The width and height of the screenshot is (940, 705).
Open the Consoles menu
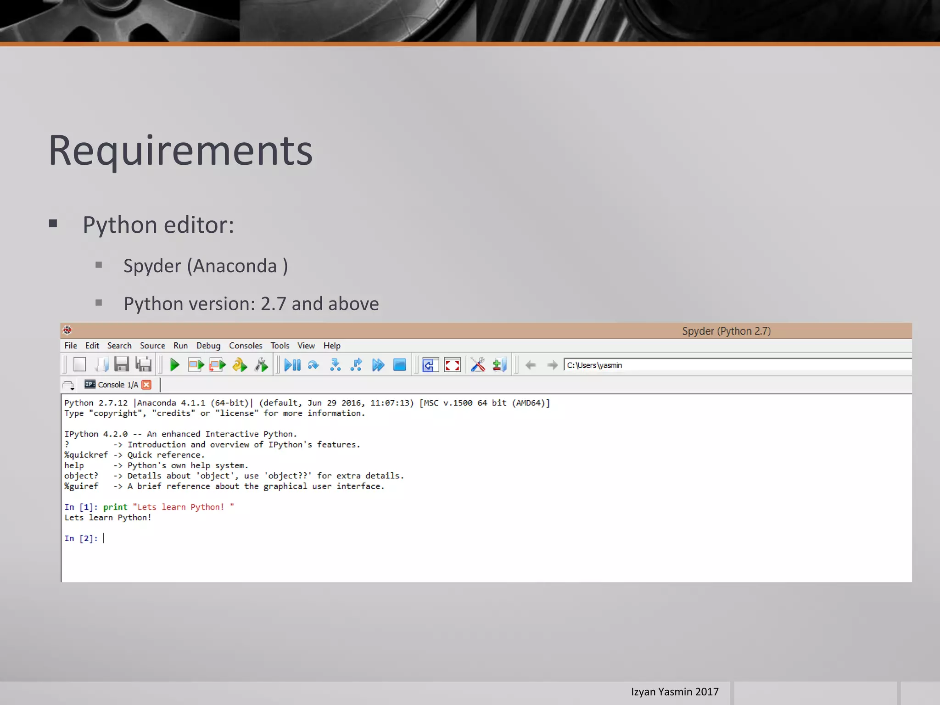[x=246, y=346]
